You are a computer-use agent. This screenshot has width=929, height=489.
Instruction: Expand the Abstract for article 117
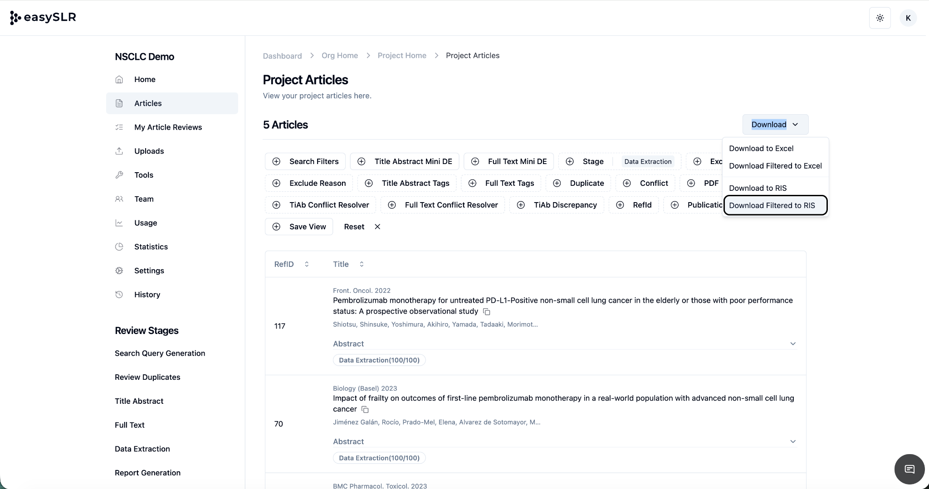[x=792, y=344]
